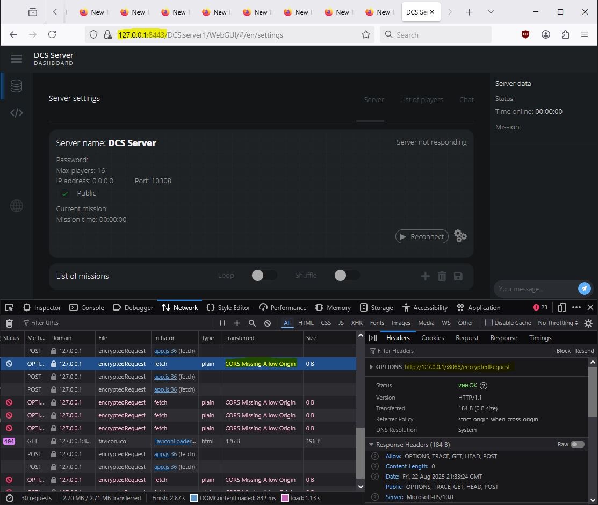Open the List of players tab
This screenshot has width=598, height=505.
[421, 99]
